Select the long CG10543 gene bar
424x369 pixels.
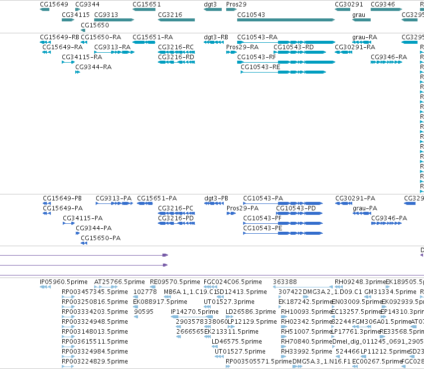click(x=286, y=20)
